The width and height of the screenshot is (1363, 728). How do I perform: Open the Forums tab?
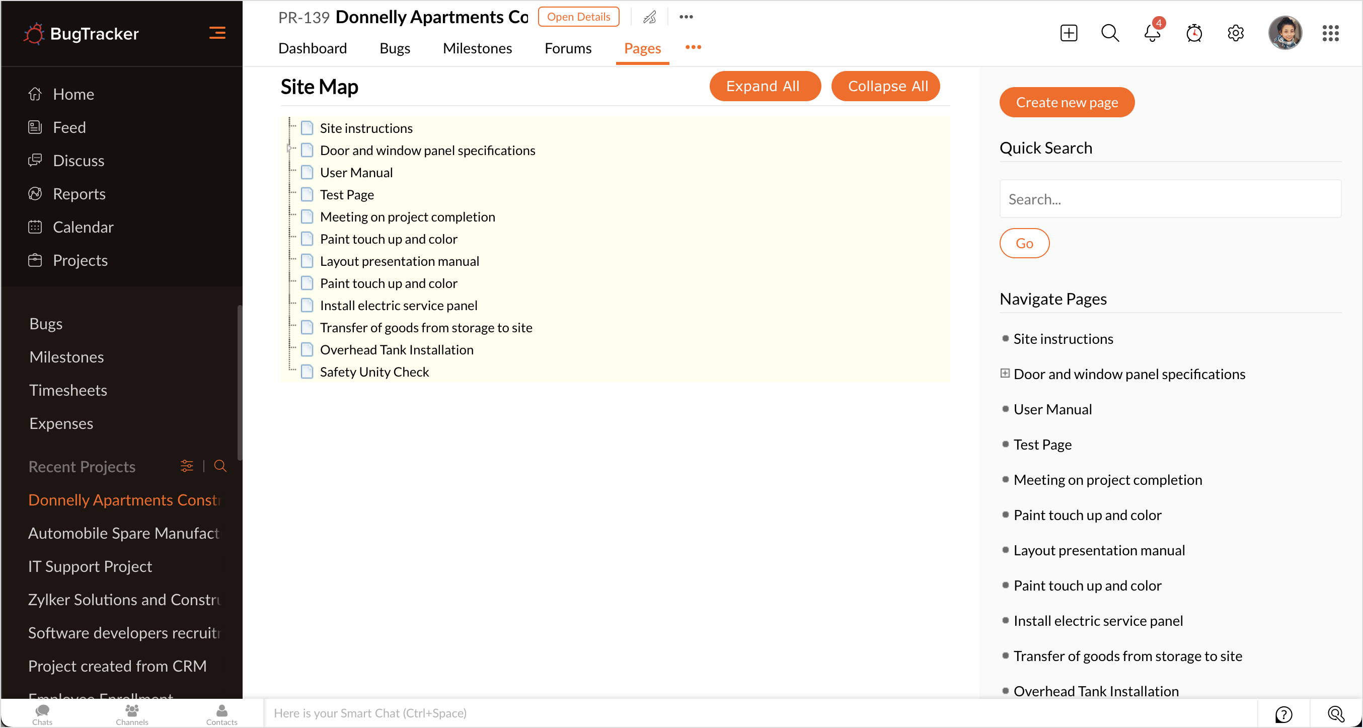click(x=567, y=48)
